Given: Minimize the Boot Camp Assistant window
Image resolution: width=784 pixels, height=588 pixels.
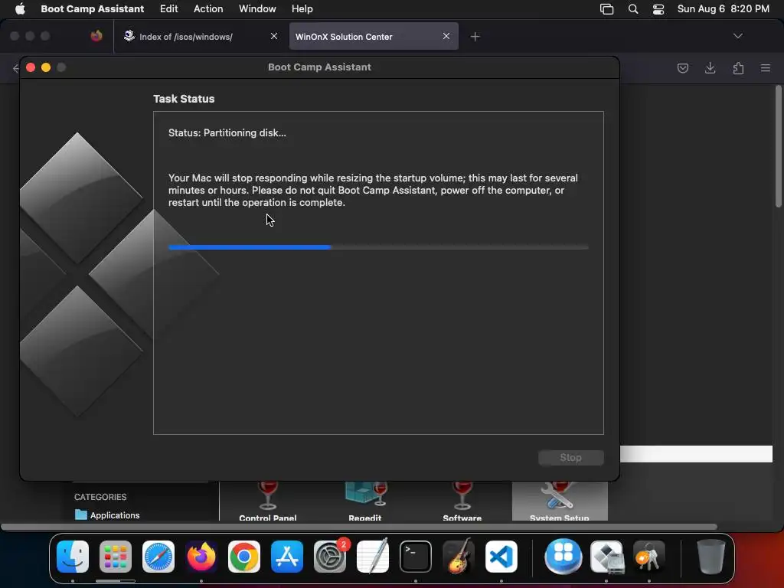Looking at the screenshot, I should 46,67.
